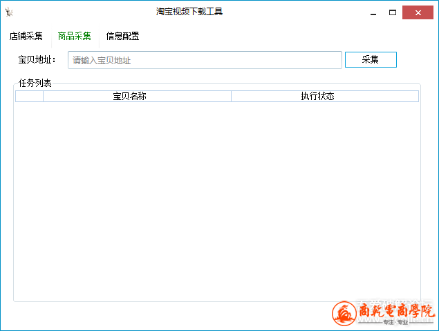Select the 商品采集 tab

pos(75,36)
